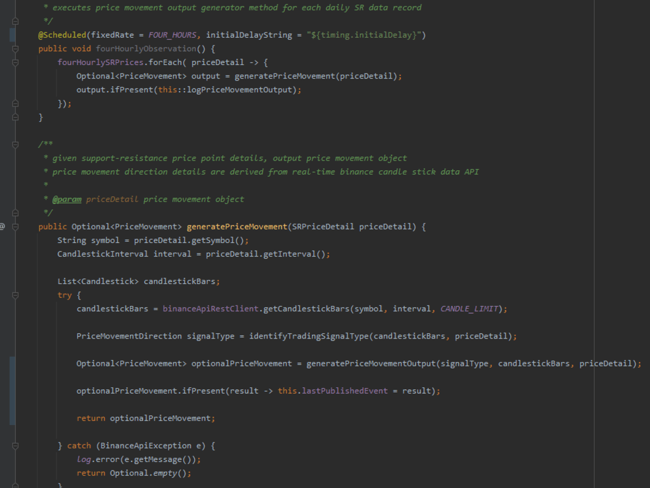Click the @param link in the Javadoc
The image size is (650, 488).
click(x=67, y=199)
